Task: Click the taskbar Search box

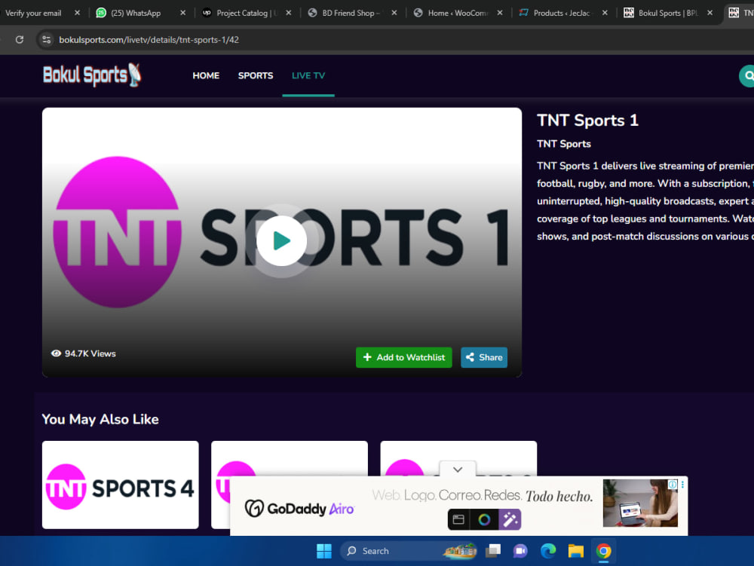Action: 409,551
